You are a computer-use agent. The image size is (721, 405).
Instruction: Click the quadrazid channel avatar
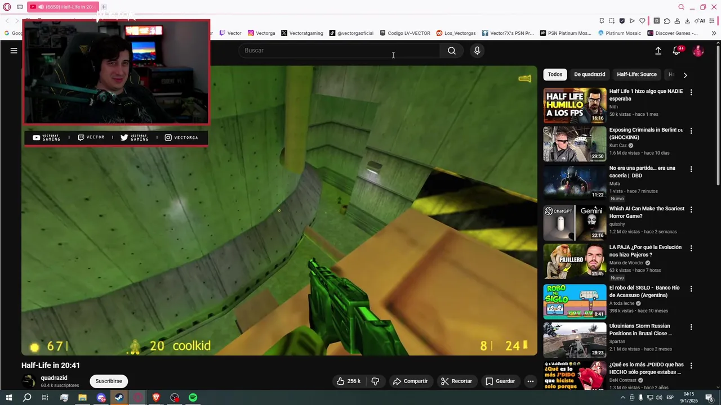pyautogui.click(x=28, y=381)
